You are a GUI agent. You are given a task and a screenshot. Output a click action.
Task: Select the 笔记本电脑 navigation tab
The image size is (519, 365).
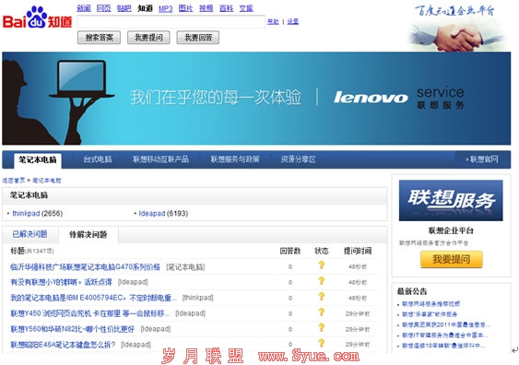tap(38, 159)
